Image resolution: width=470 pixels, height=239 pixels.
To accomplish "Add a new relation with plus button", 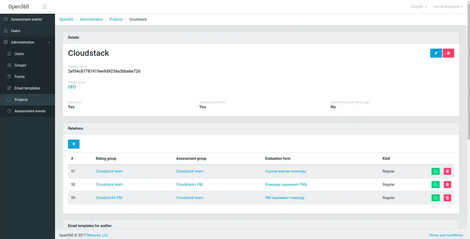I will tap(74, 144).
